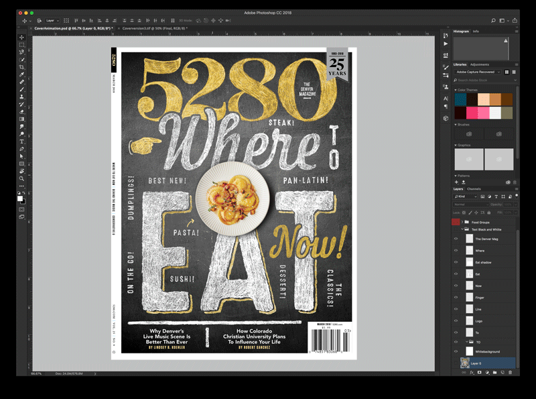The width and height of the screenshot is (536, 399).
Task: Select the Crop tool
Action: tap(21, 68)
